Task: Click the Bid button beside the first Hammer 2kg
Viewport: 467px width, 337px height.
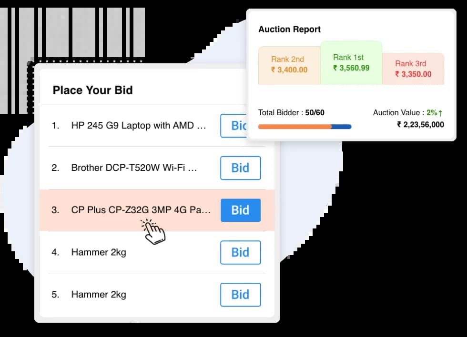Action: click(240, 252)
